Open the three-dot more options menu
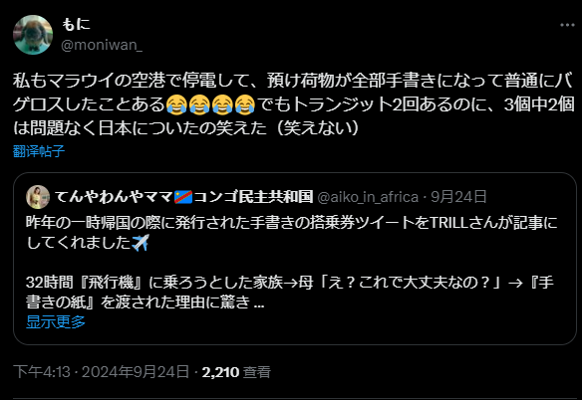Screen dimensions: 582x400 point(567,25)
